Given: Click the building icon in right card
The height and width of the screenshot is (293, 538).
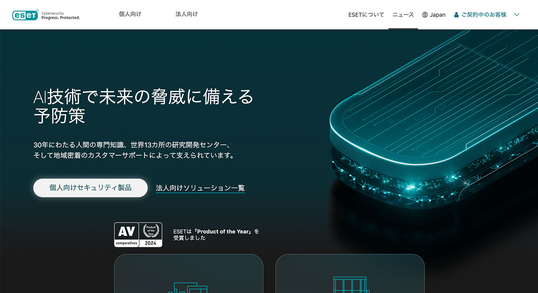Looking at the screenshot, I should [x=350, y=285].
